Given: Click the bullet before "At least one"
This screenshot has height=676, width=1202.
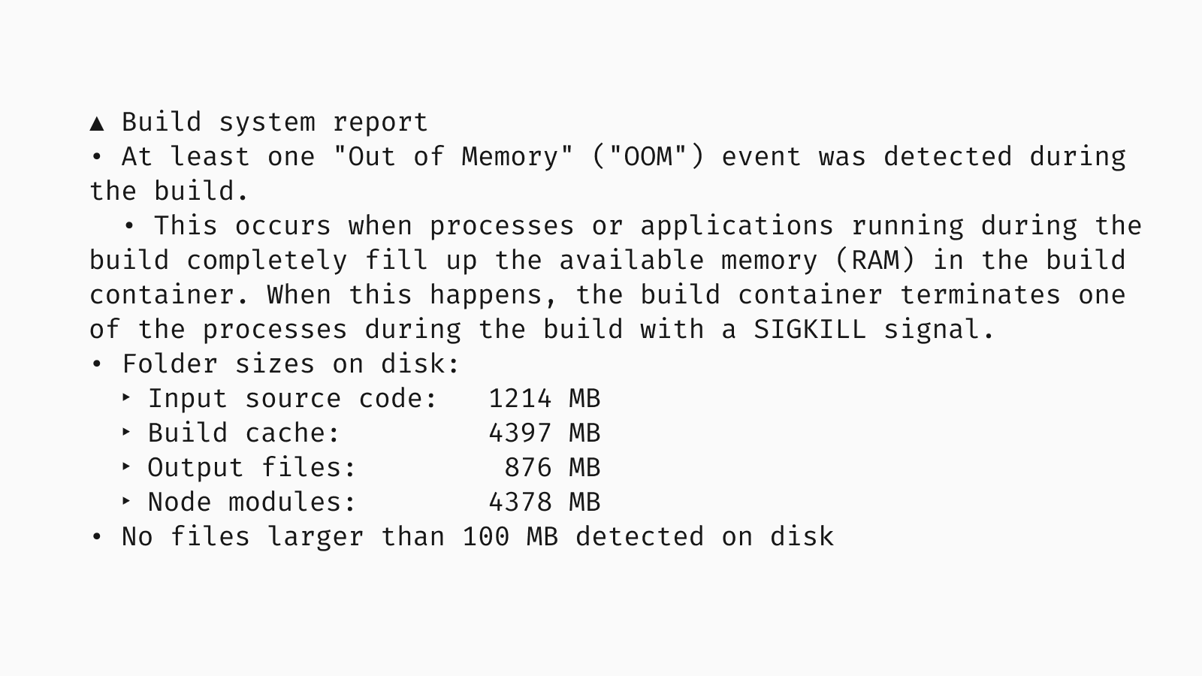Looking at the screenshot, I should pyautogui.click(x=96, y=157).
